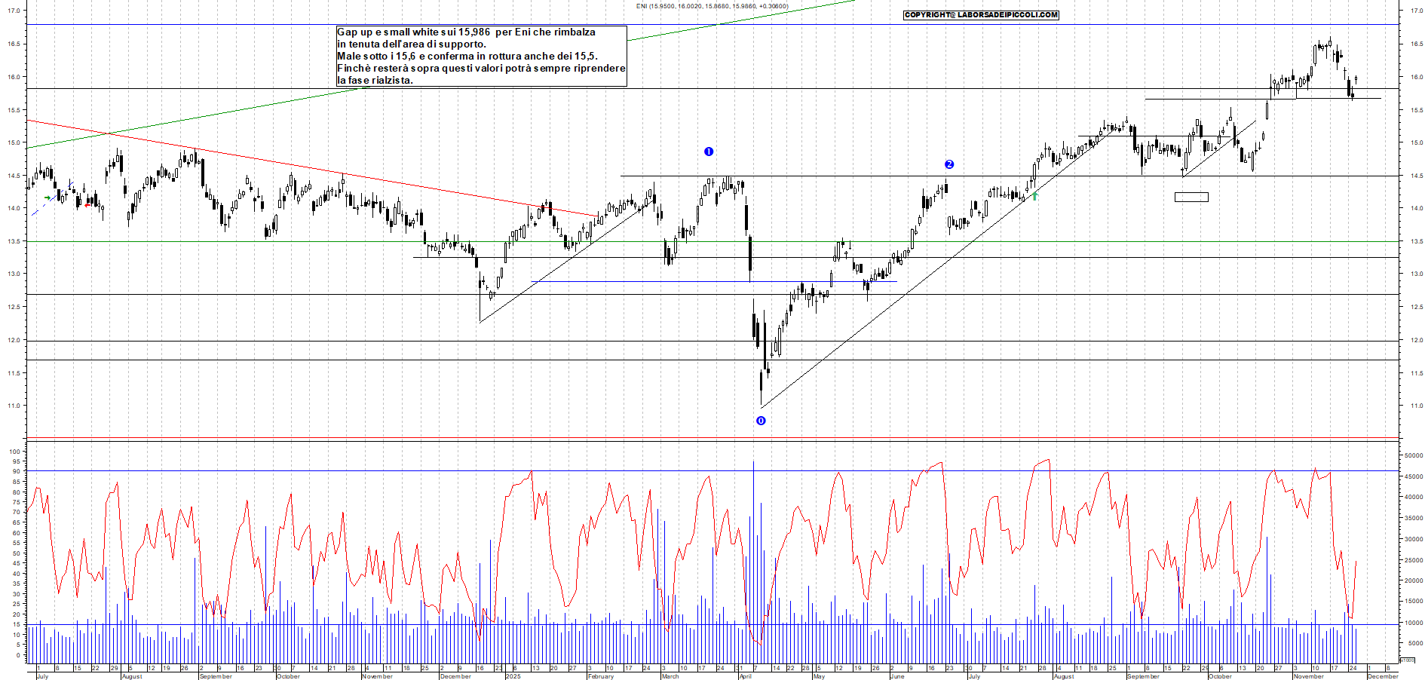Click the green up-arrow signal near July candles
This screenshot has height=680, width=1425.
[x=1036, y=196]
